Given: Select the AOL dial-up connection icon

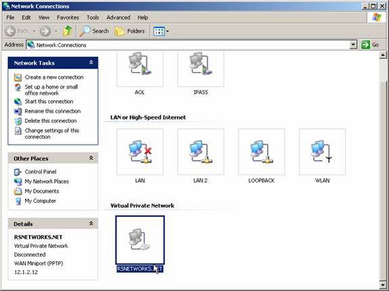Looking at the screenshot, I should [140, 69].
